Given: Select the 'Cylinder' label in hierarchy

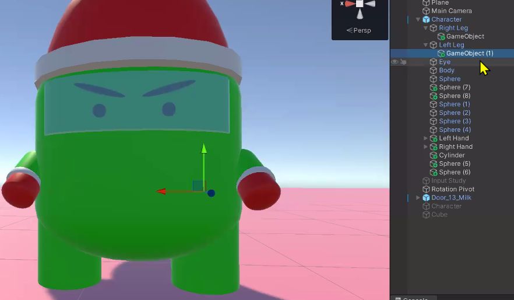Looking at the screenshot, I should [452, 155].
